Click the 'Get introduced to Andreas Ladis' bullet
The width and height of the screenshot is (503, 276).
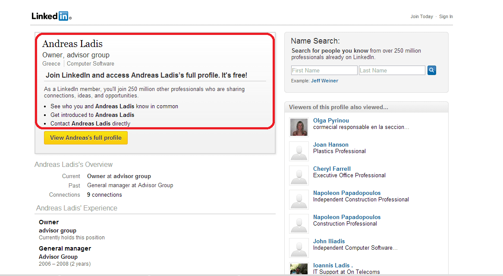click(92, 115)
